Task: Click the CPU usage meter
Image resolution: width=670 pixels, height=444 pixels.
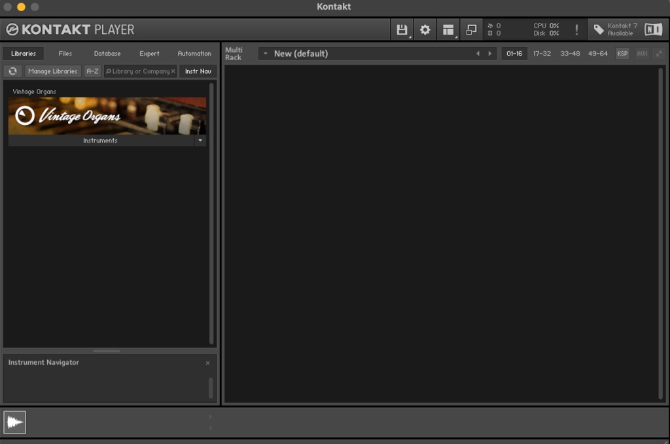Action: pos(546,26)
